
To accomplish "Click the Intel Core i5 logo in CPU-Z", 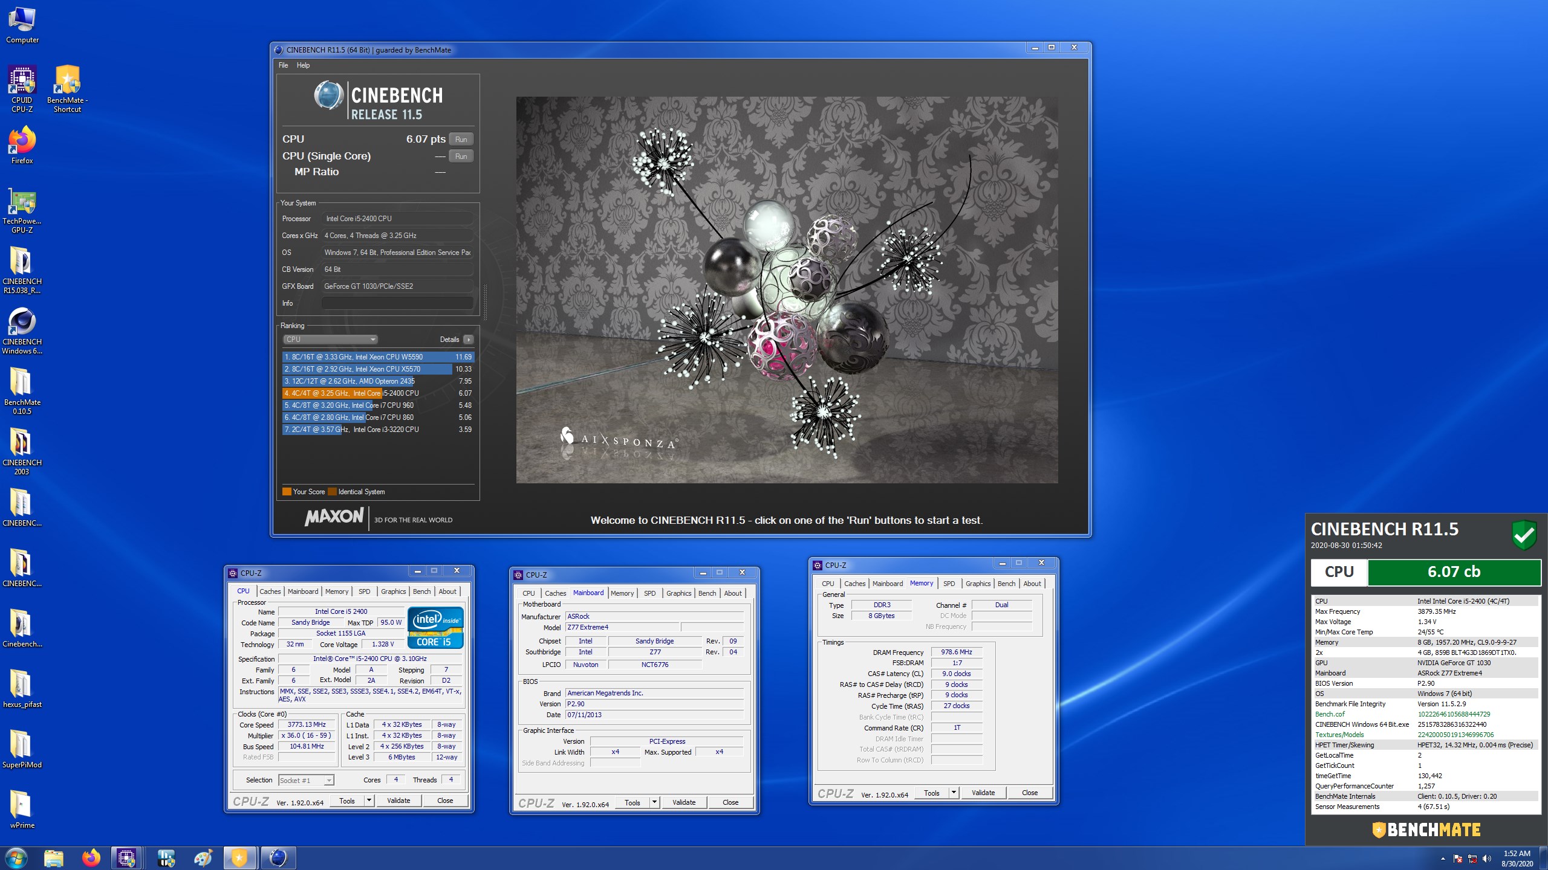I will (436, 628).
